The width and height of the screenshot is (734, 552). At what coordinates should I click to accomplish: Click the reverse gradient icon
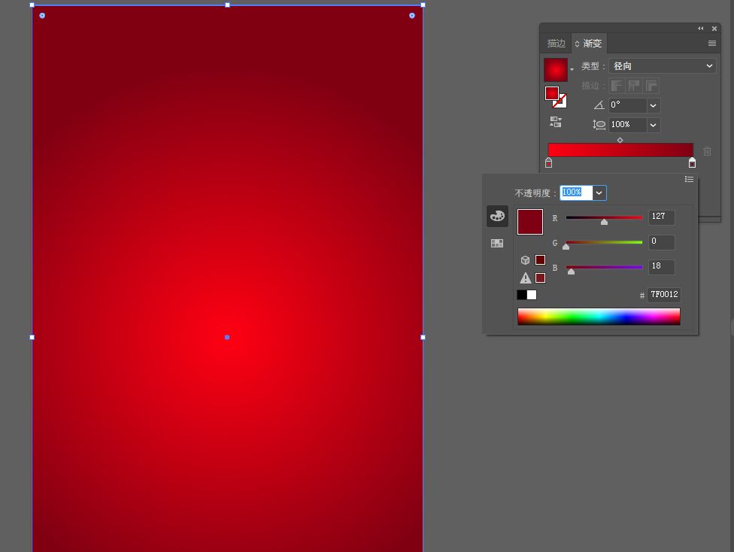[x=556, y=121]
